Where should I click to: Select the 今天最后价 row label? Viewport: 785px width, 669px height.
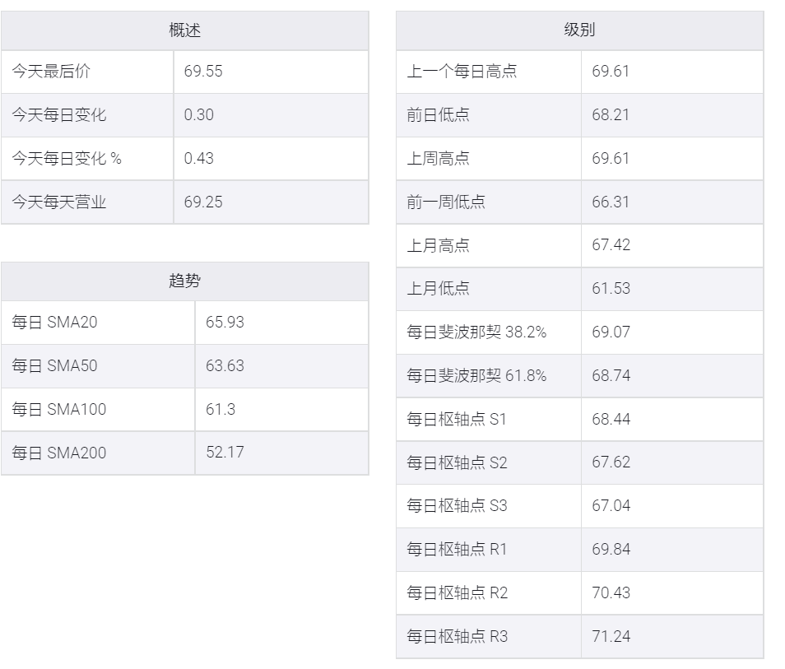[51, 71]
